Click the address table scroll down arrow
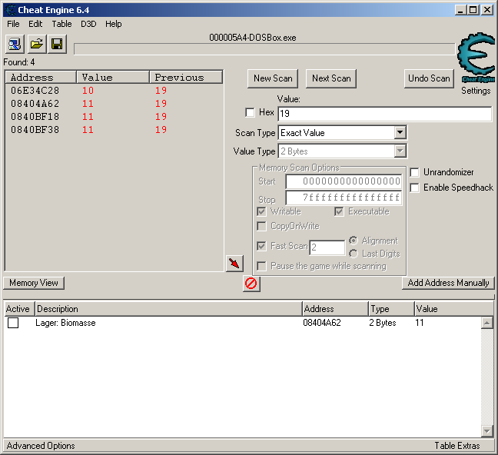Screen dimensions: 498x455 coord(487,431)
